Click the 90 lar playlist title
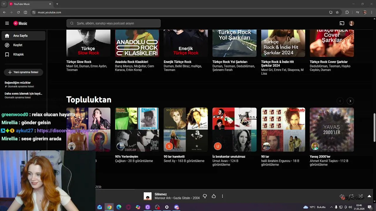 click(x=265, y=157)
